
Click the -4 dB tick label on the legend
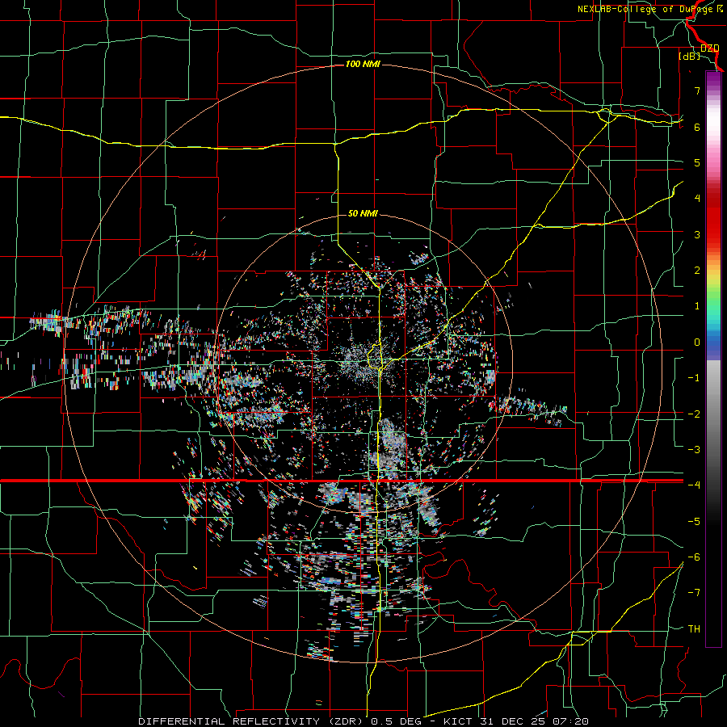(x=694, y=485)
